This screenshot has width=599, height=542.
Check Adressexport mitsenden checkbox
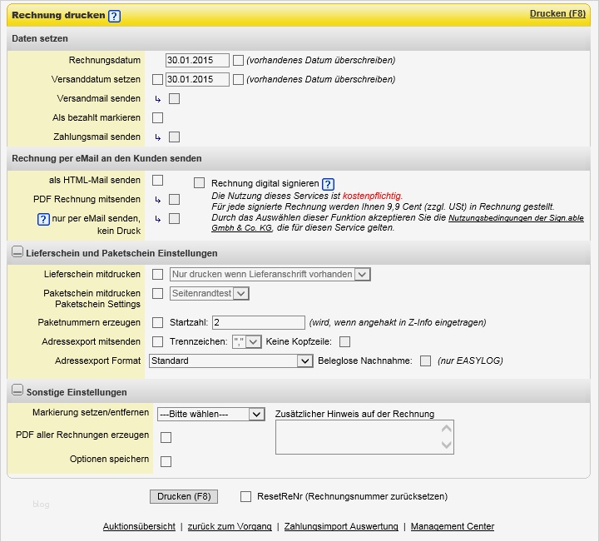click(157, 341)
